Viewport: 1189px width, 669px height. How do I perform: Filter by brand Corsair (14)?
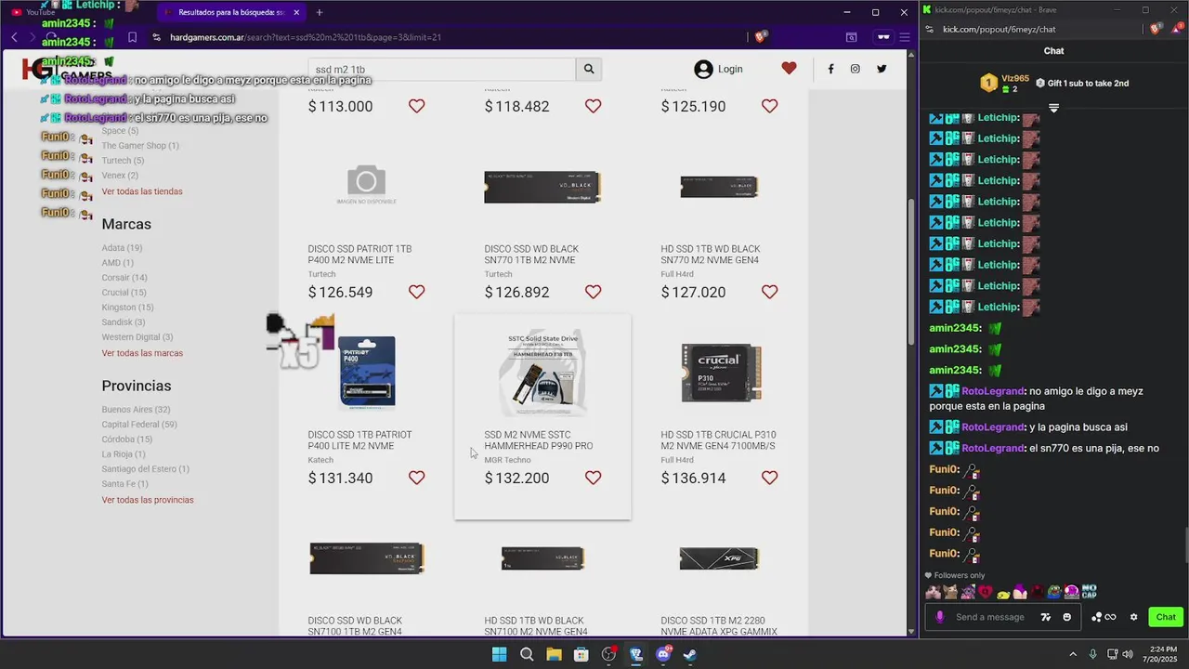pyautogui.click(x=124, y=278)
